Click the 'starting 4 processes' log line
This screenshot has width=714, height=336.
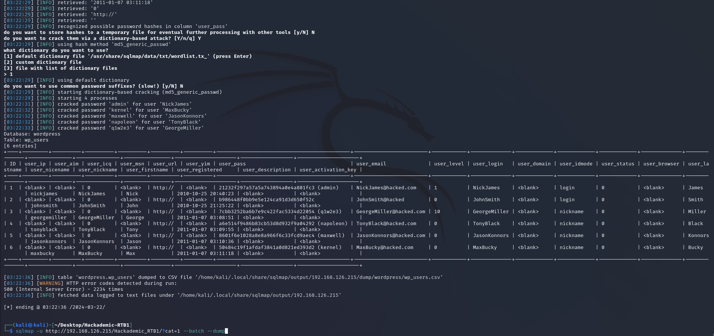point(60,98)
